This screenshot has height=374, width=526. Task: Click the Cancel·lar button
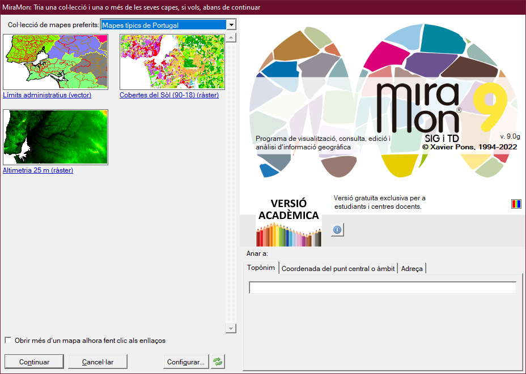(97, 362)
